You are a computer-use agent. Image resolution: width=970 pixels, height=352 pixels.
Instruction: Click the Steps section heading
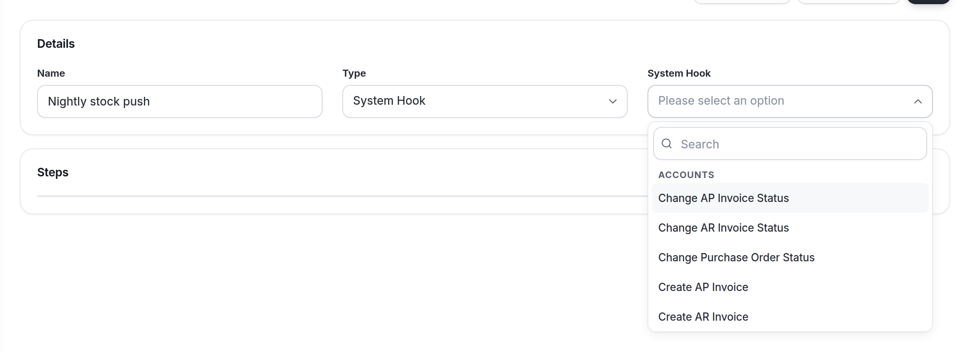coord(53,172)
